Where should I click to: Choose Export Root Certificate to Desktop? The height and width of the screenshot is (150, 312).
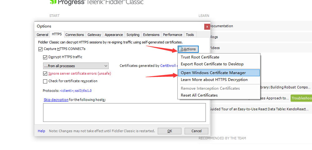(x=212, y=64)
